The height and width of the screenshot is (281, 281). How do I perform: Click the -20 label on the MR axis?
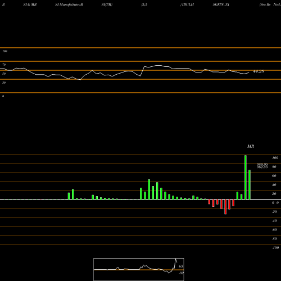click(274, 212)
